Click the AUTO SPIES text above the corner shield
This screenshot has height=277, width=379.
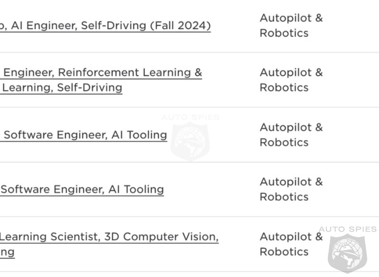348,229
